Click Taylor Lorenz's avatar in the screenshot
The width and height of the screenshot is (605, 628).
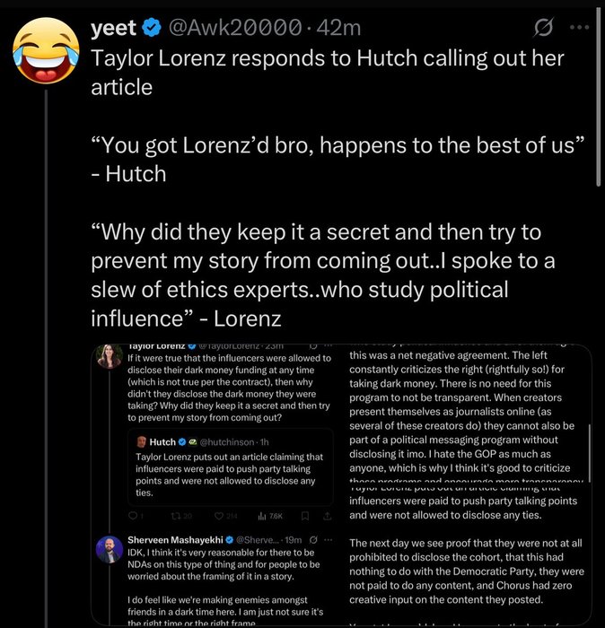pyautogui.click(x=110, y=357)
